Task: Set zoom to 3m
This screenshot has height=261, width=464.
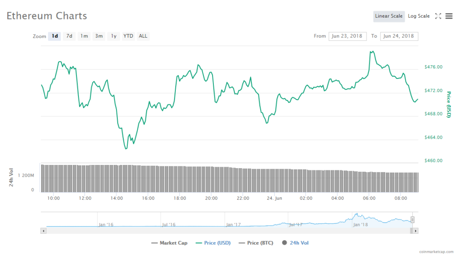Action: click(x=99, y=36)
